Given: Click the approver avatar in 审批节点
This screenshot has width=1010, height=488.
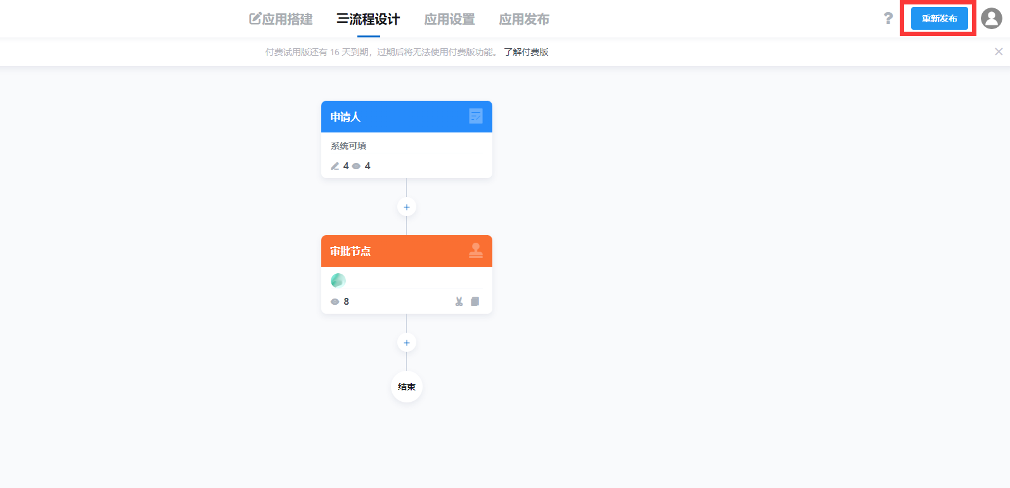Looking at the screenshot, I should coord(338,280).
